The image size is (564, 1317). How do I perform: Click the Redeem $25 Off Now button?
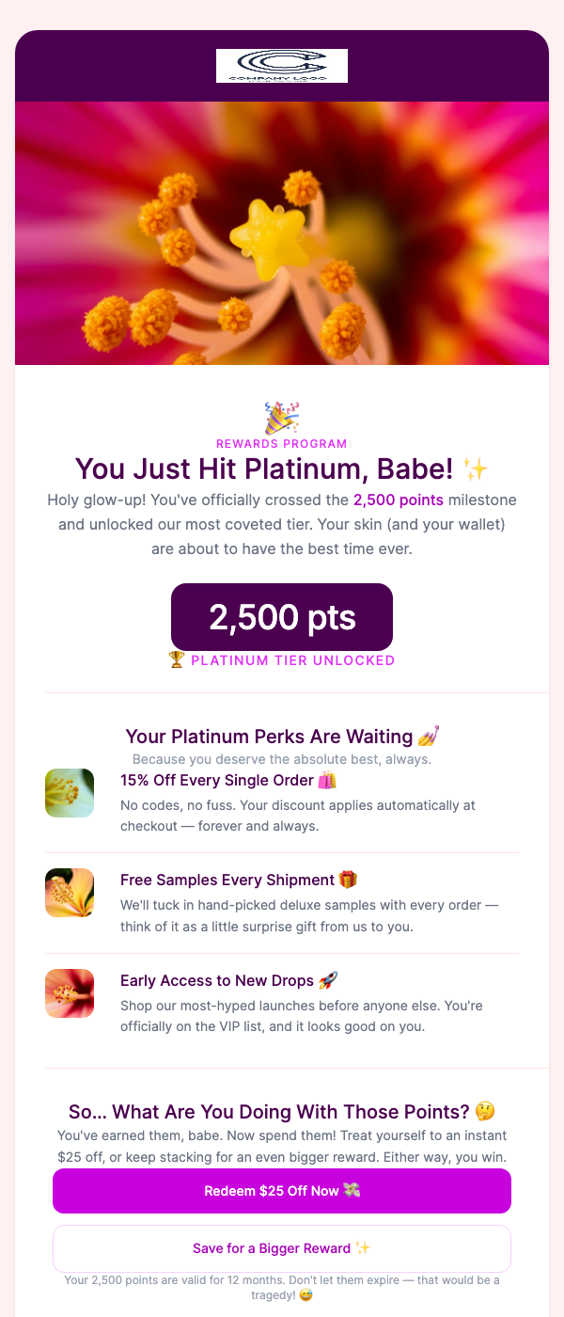(x=281, y=1191)
